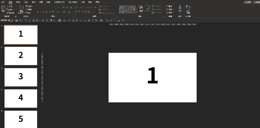Expand the shapes gallery More arrow

[136, 12]
